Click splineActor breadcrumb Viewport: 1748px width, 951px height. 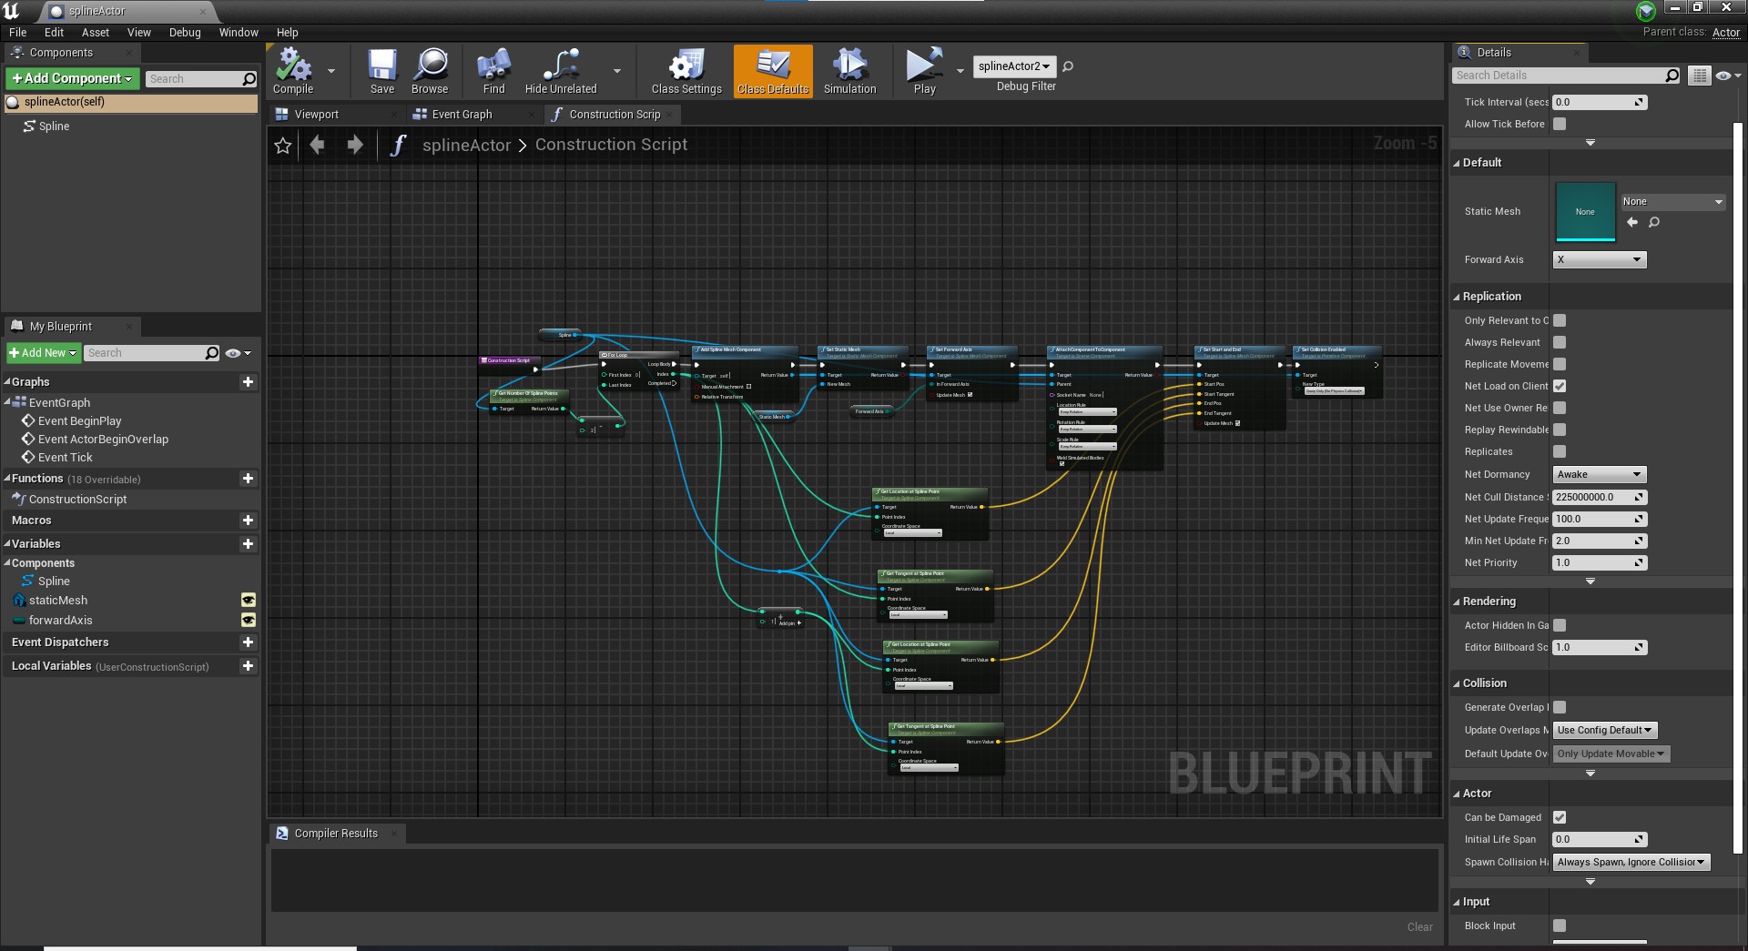point(466,146)
